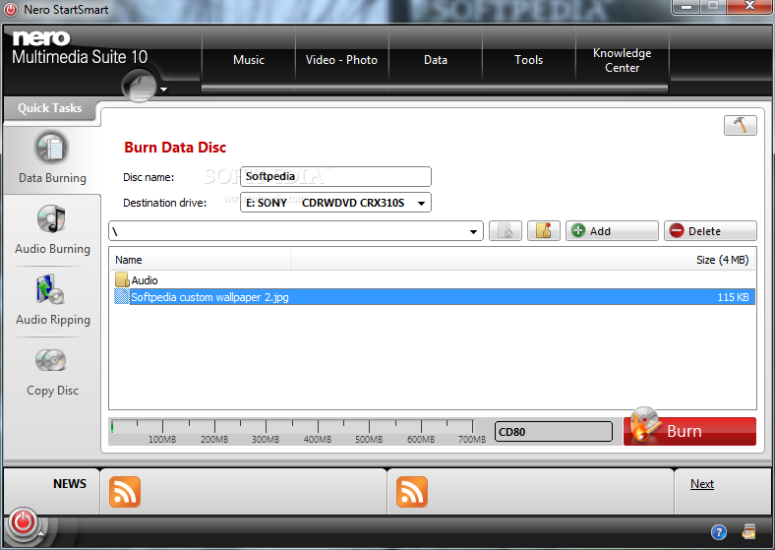The width and height of the screenshot is (775, 550).
Task: Click the create new folder icon
Action: [x=544, y=231]
